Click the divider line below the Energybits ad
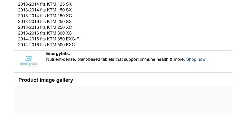The image size is (246, 113). click(x=123, y=73)
